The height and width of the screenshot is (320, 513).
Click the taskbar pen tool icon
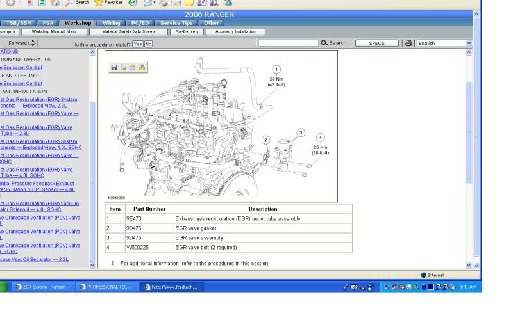pos(346,287)
